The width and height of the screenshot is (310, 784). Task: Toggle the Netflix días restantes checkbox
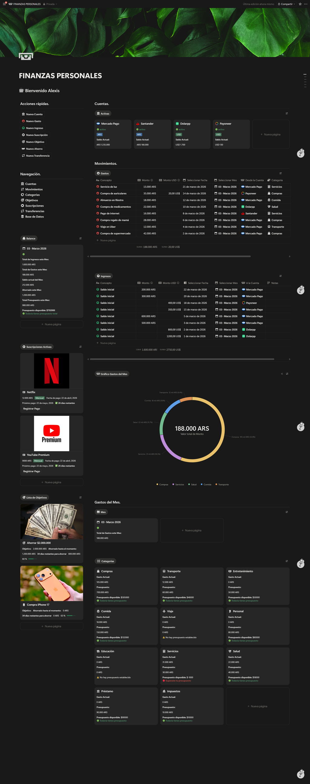[57, 403]
